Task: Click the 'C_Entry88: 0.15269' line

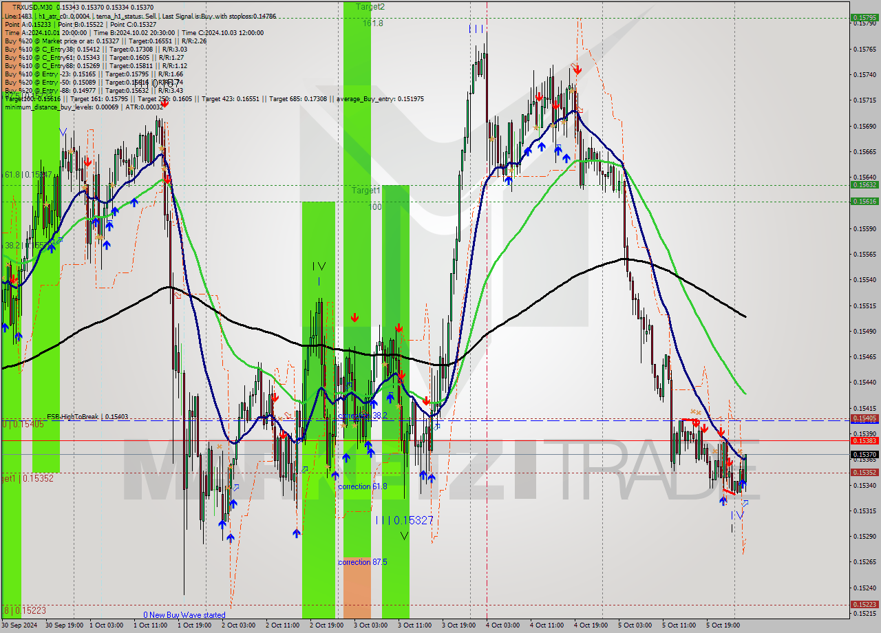Action: tap(96, 66)
